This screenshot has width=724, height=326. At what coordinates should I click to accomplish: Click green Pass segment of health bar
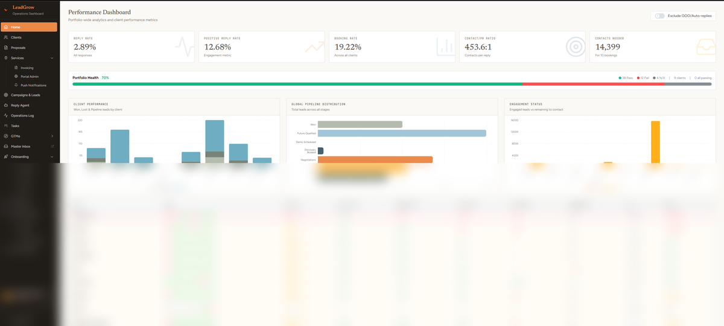click(297, 84)
